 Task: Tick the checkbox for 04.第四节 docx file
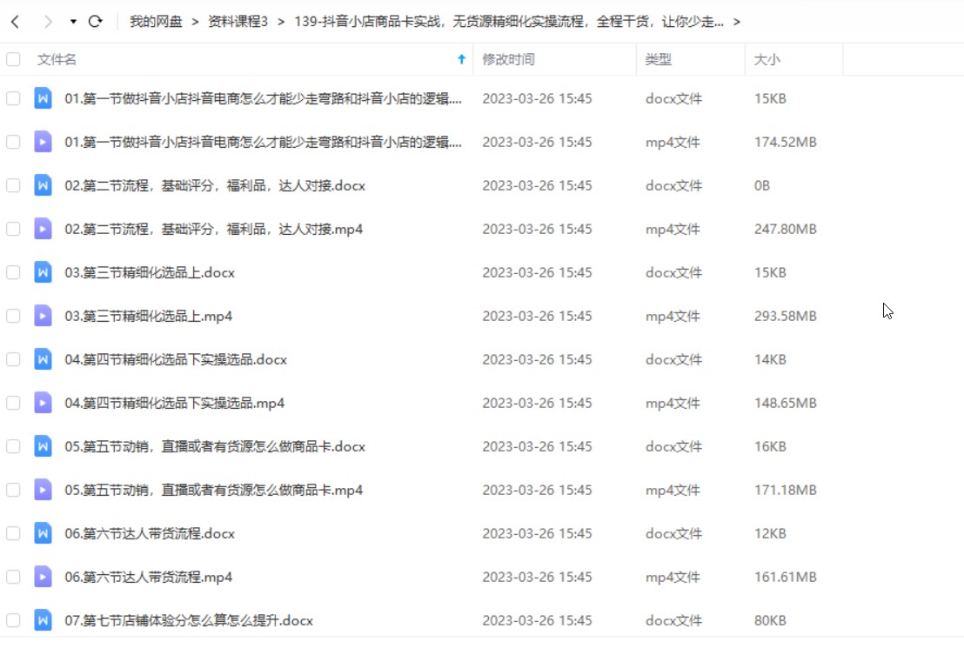[13, 359]
